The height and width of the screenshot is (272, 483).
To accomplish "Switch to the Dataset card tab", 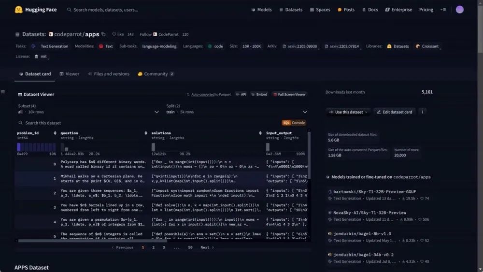I will [35, 74].
